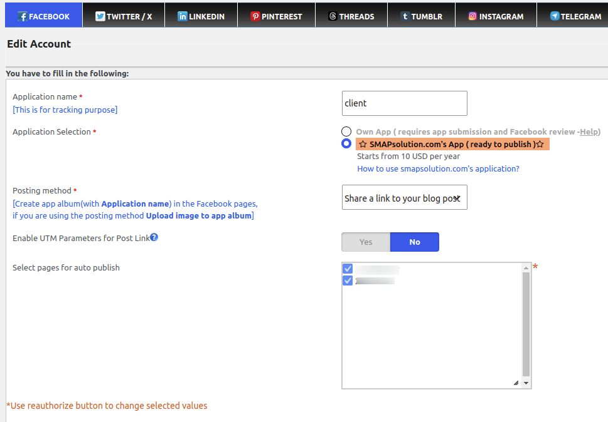Click the 'This is for tracking purpose' hint
The image size is (608, 422).
coord(65,110)
